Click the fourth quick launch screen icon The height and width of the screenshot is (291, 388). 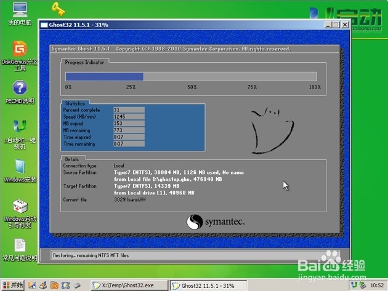click(x=65, y=285)
